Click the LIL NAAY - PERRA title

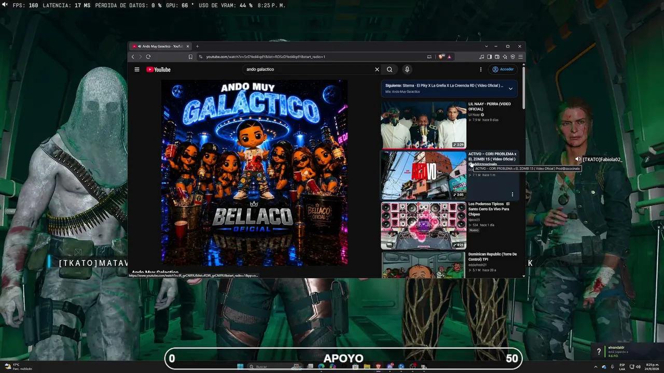click(490, 106)
